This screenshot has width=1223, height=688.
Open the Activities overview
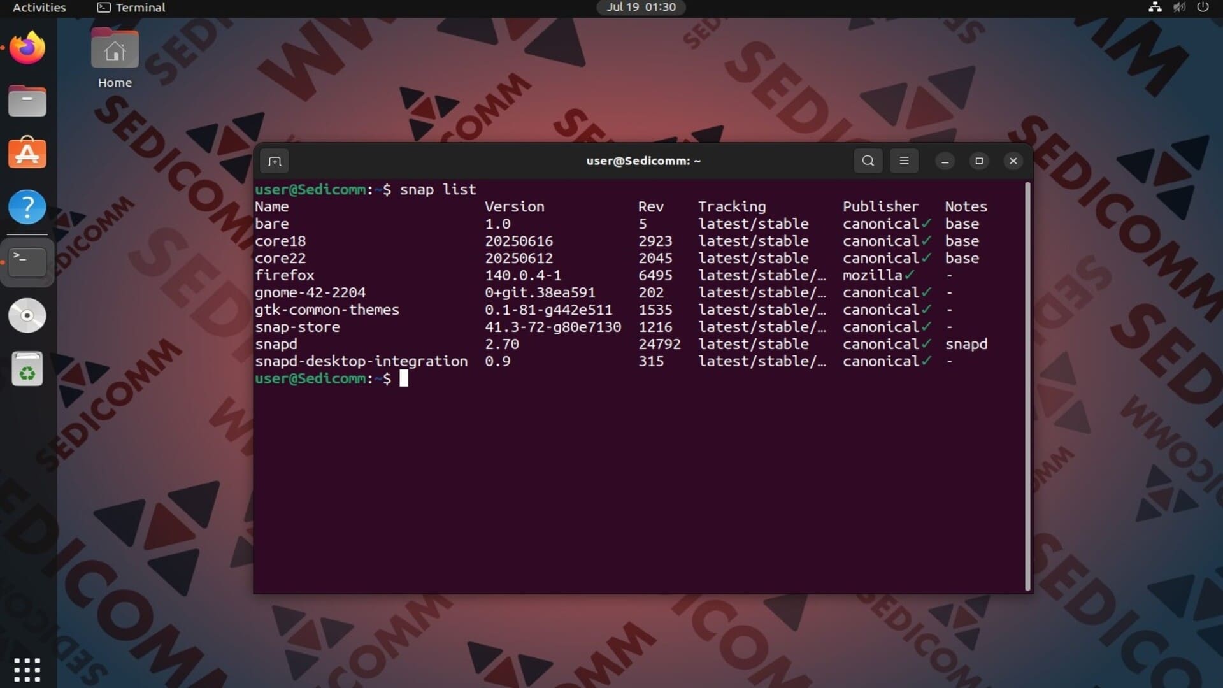[x=39, y=8]
